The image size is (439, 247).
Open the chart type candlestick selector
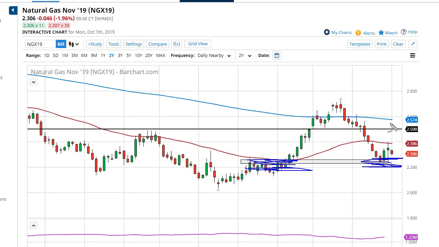[74, 44]
